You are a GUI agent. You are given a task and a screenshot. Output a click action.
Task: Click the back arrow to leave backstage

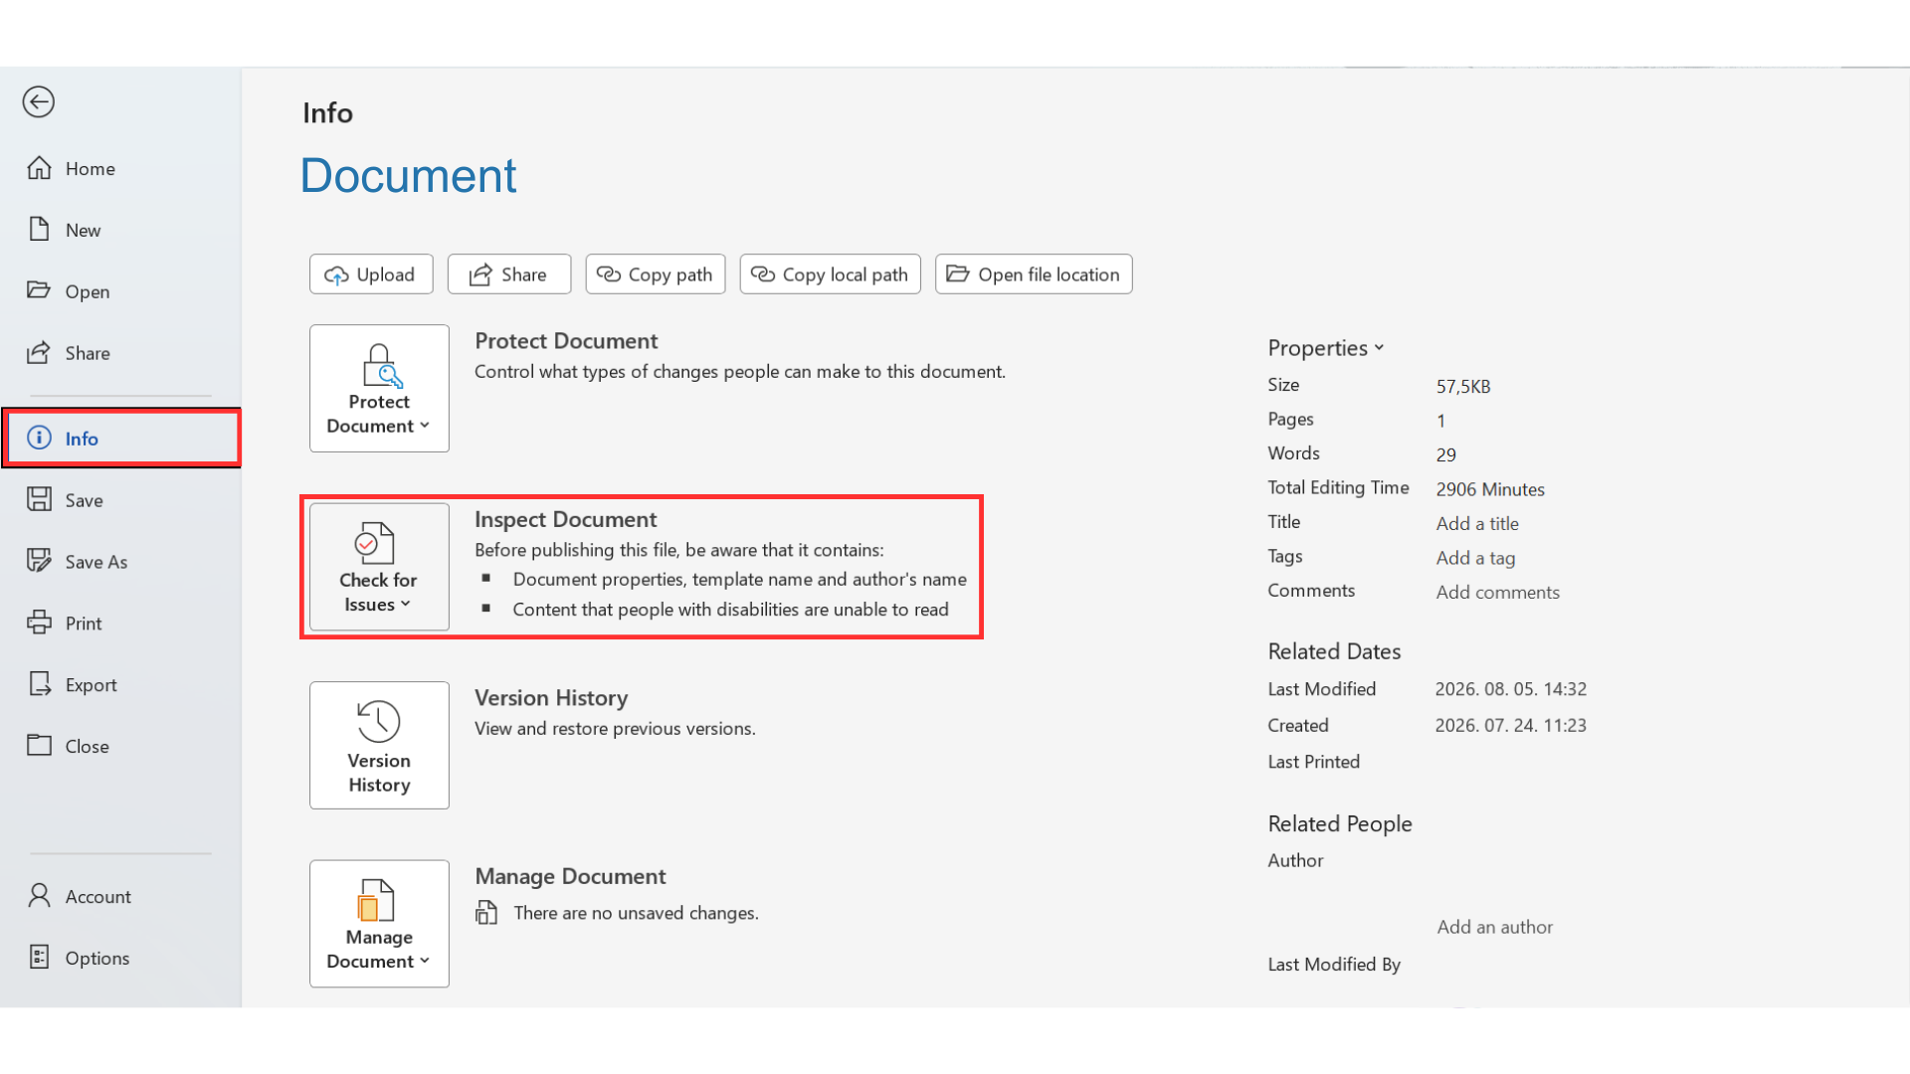click(x=39, y=101)
